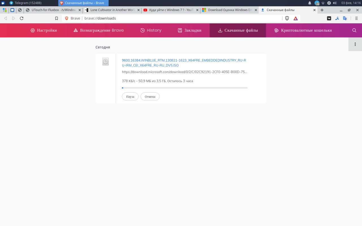Image resolution: width=362 pixels, height=226 pixels.
Task: Go forward with the forward arrow
Action: pyautogui.click(x=14, y=18)
